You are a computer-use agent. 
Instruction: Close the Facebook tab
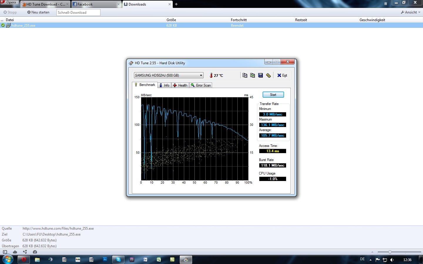tap(118, 4)
